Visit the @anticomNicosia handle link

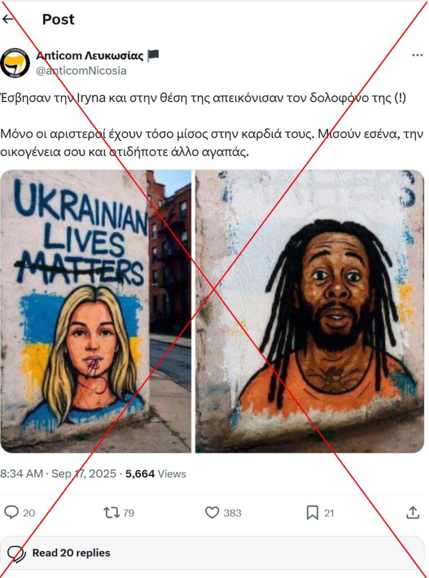pyautogui.click(x=81, y=71)
